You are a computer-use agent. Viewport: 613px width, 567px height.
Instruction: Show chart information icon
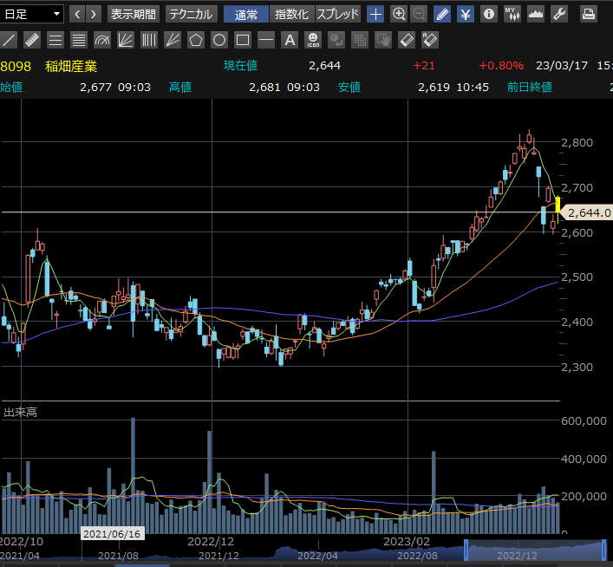(489, 15)
